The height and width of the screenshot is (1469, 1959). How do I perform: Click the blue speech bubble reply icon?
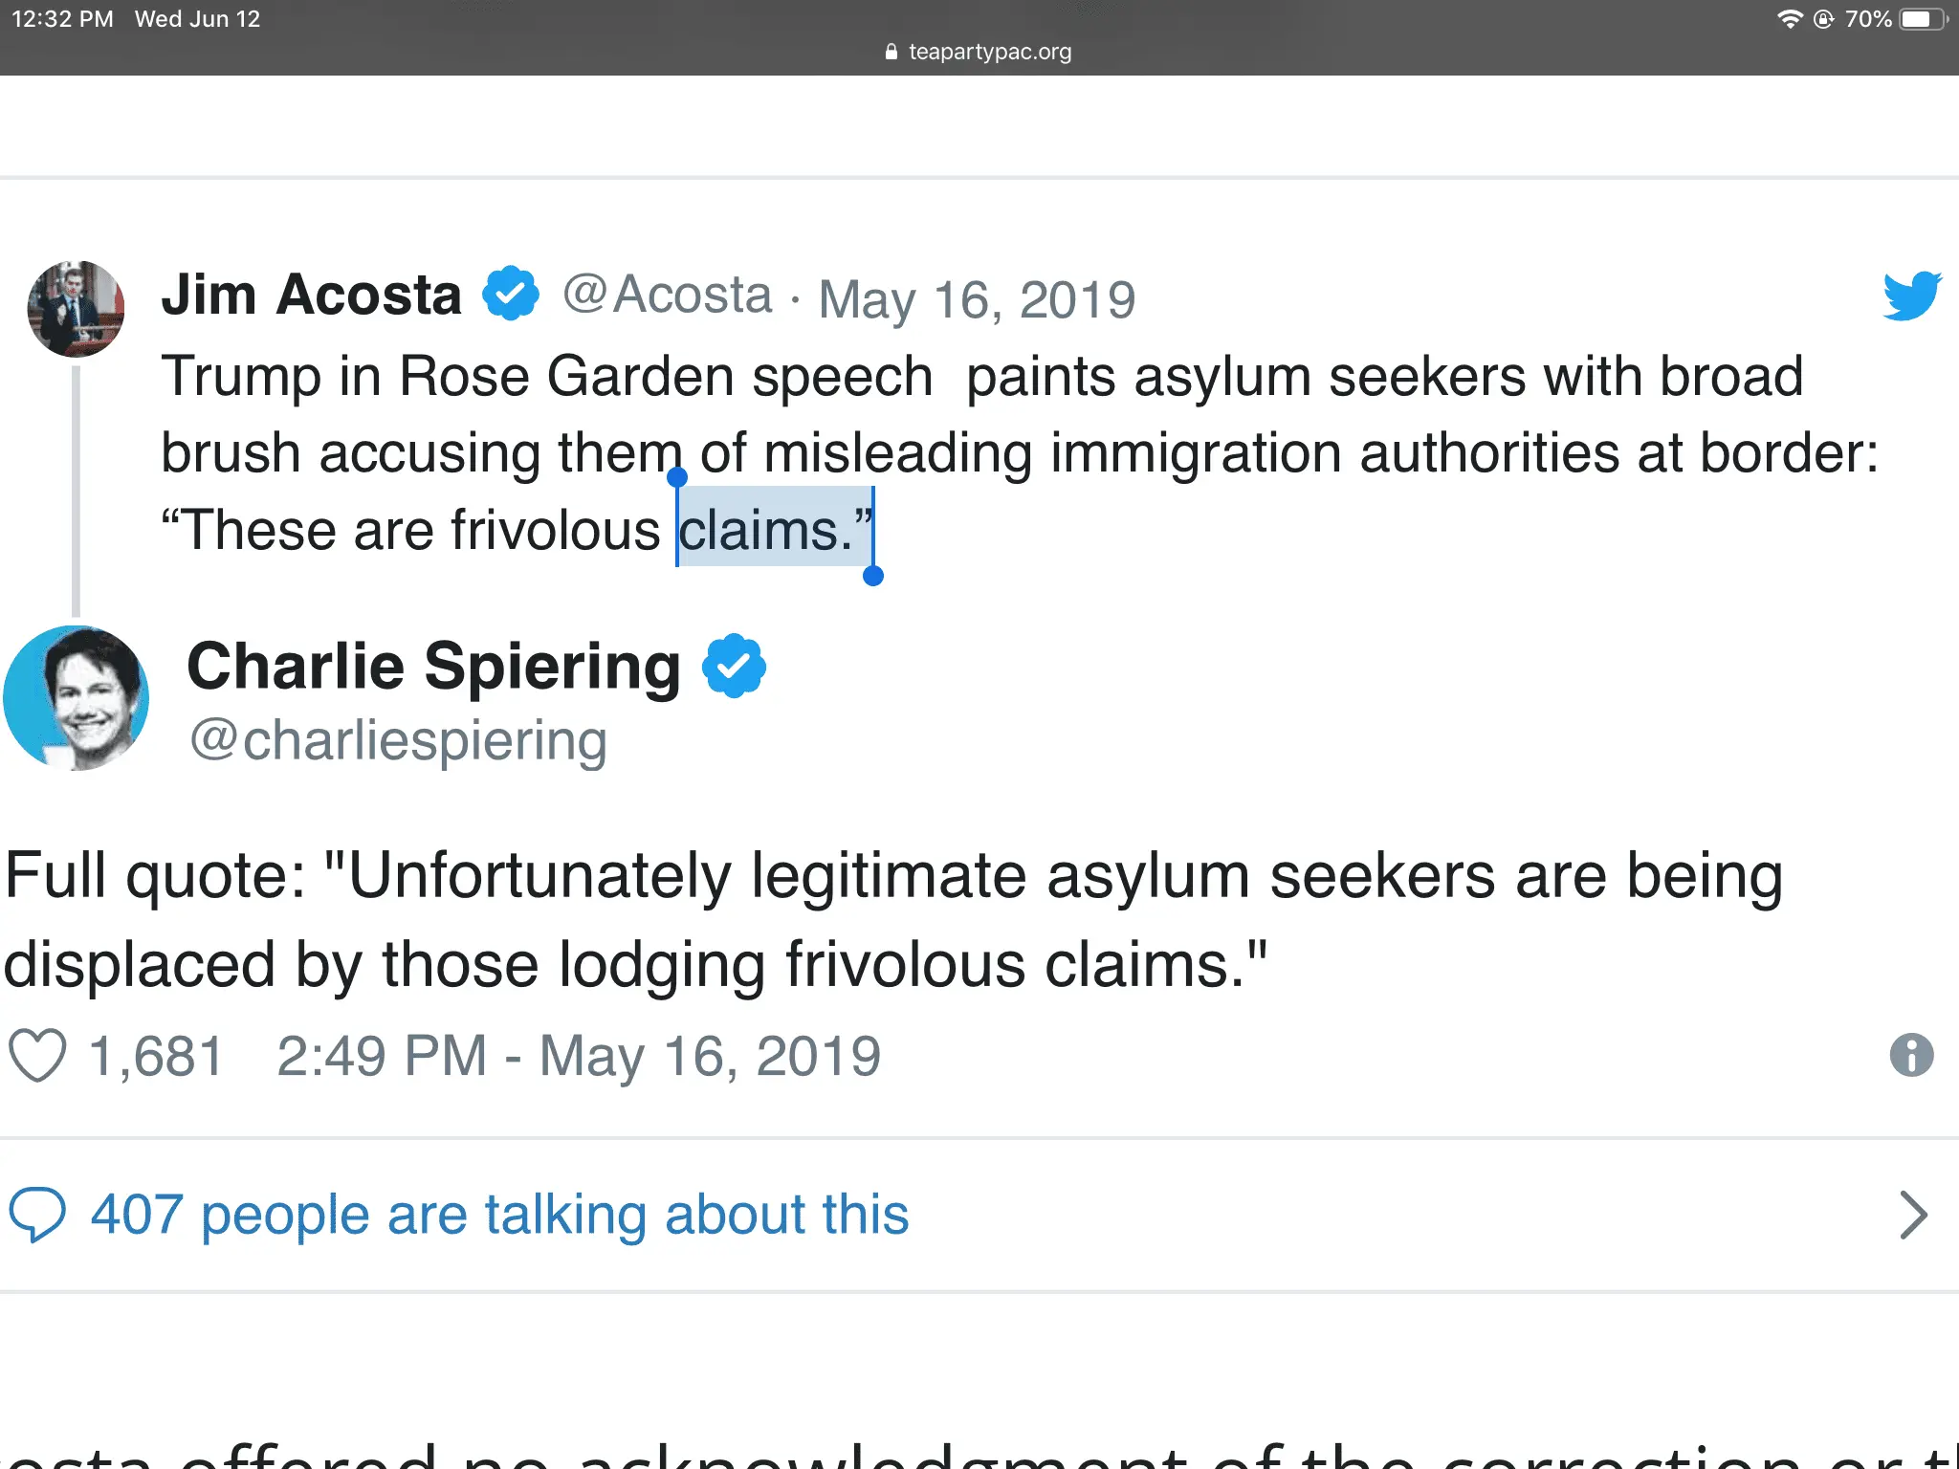(x=37, y=1214)
